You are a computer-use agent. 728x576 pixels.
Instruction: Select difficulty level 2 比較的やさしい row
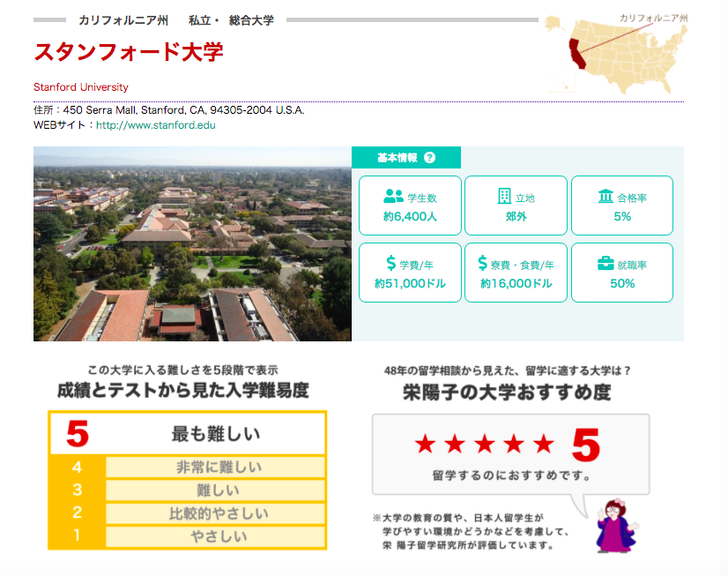click(x=188, y=512)
